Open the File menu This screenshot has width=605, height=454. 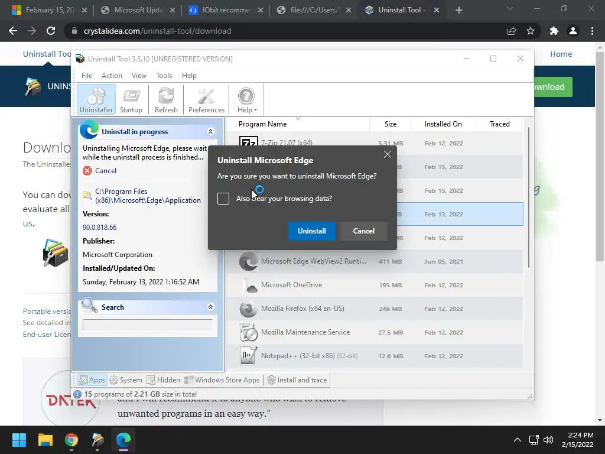[x=87, y=76]
